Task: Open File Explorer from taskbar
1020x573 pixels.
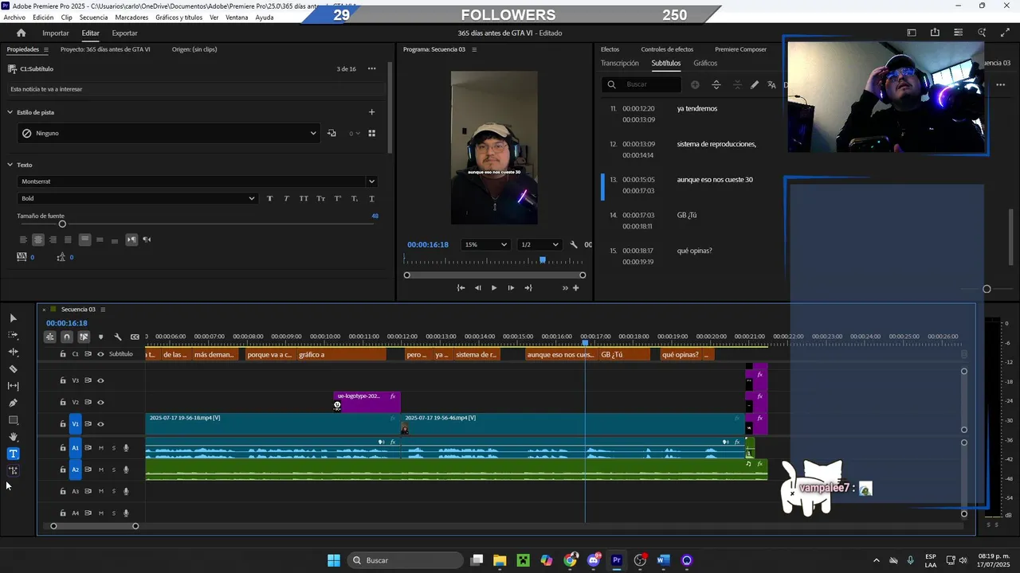Action: point(500,560)
